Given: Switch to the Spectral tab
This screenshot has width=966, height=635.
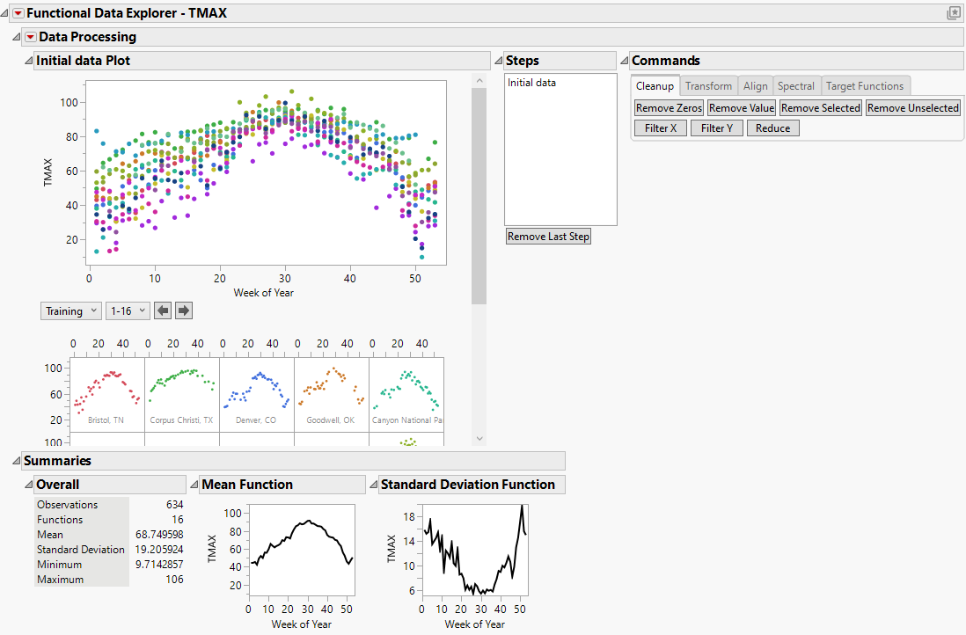Looking at the screenshot, I should click(x=796, y=85).
